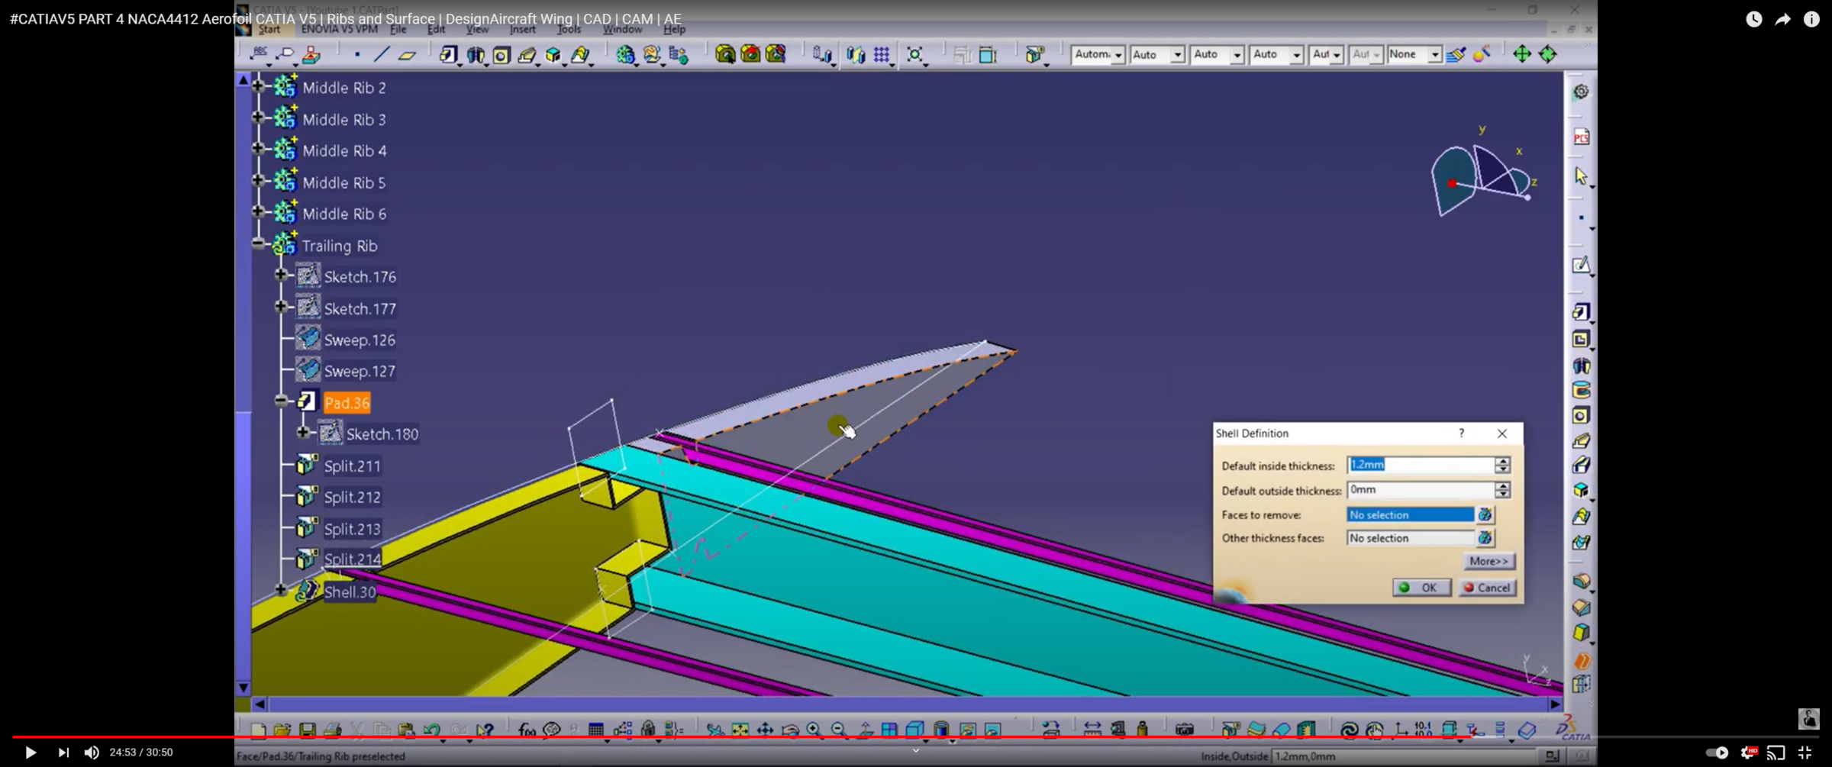This screenshot has height=767, width=1832.
Task: Open the Formula f(x) tool
Action: tap(527, 730)
